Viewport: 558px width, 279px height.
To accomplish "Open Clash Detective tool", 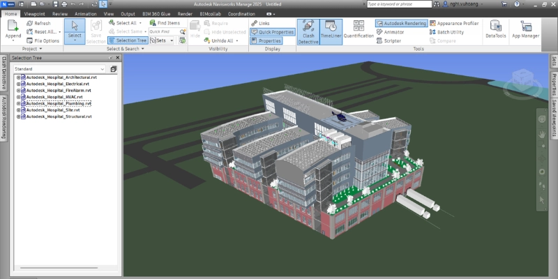I will point(308,31).
